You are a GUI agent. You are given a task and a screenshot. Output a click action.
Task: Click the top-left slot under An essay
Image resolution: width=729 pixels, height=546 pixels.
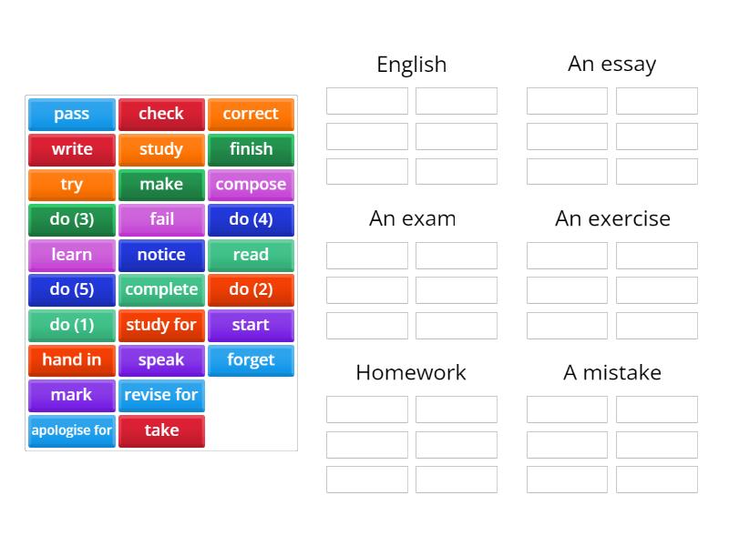pos(566,100)
